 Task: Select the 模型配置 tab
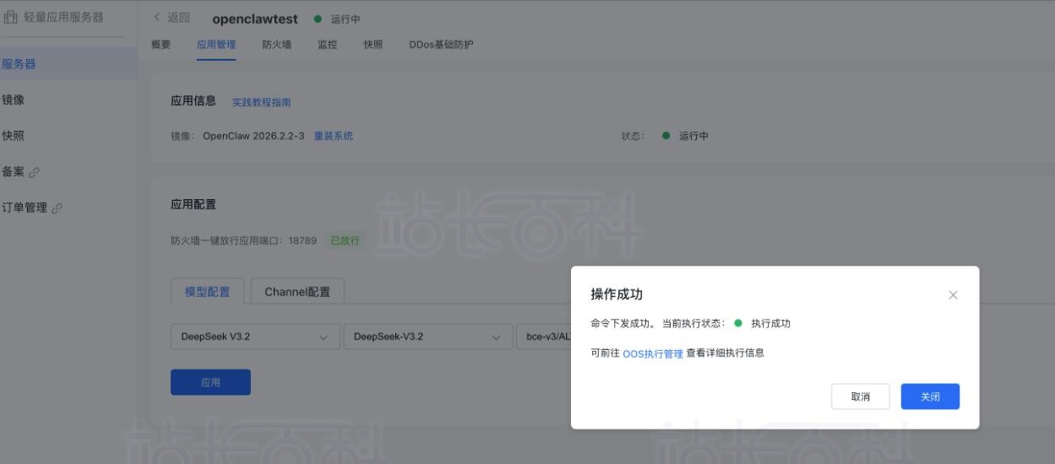[x=207, y=292]
